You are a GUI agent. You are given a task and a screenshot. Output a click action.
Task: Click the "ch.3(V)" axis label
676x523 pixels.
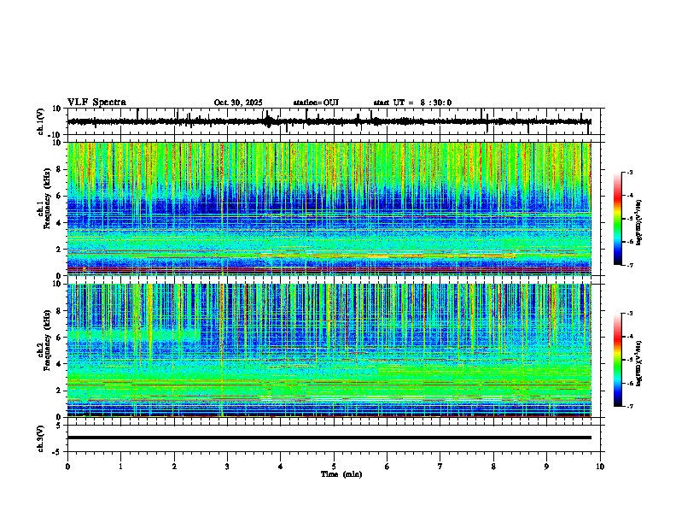click(x=41, y=438)
